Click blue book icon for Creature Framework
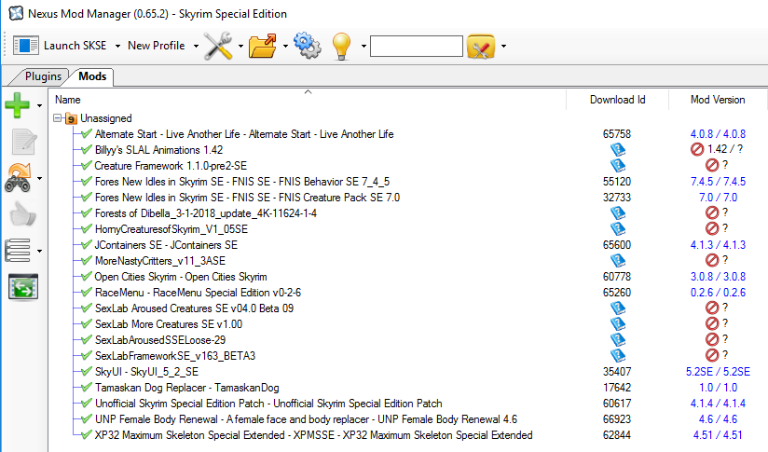The width and height of the screenshot is (768, 452). [618, 166]
